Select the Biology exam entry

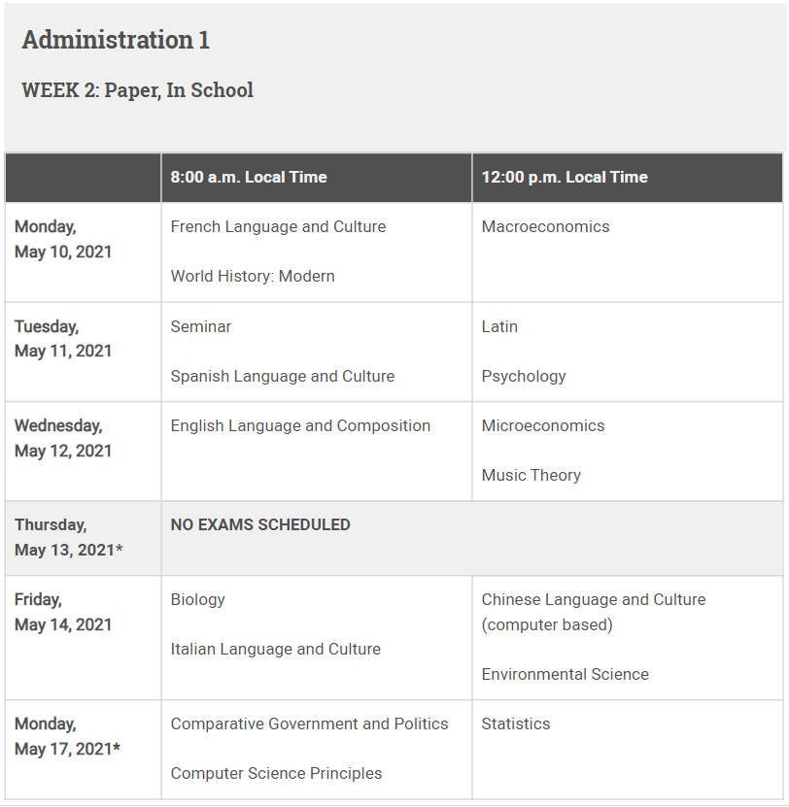(x=197, y=599)
